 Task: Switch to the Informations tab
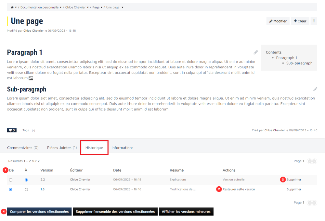122,148
